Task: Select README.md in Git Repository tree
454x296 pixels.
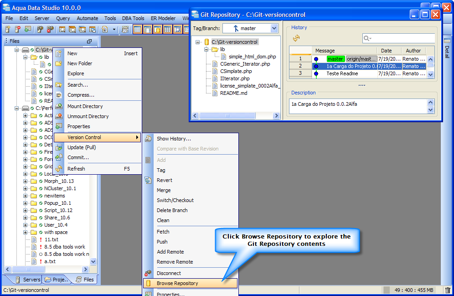Action: click(x=233, y=93)
